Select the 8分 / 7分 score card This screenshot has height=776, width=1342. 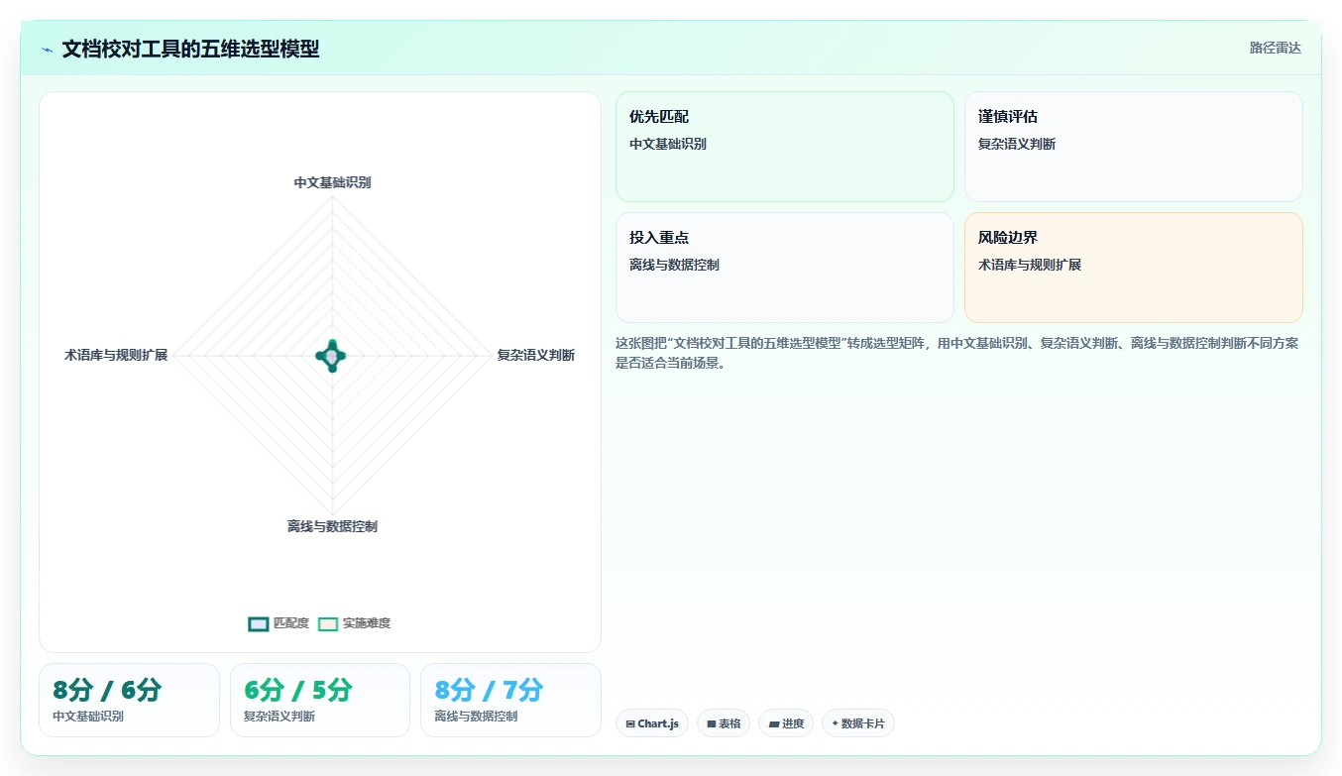click(x=510, y=700)
